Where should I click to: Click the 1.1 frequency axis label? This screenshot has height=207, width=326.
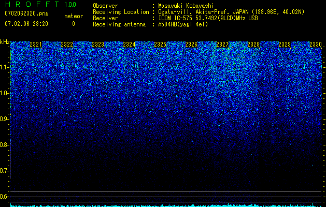pos(4,67)
